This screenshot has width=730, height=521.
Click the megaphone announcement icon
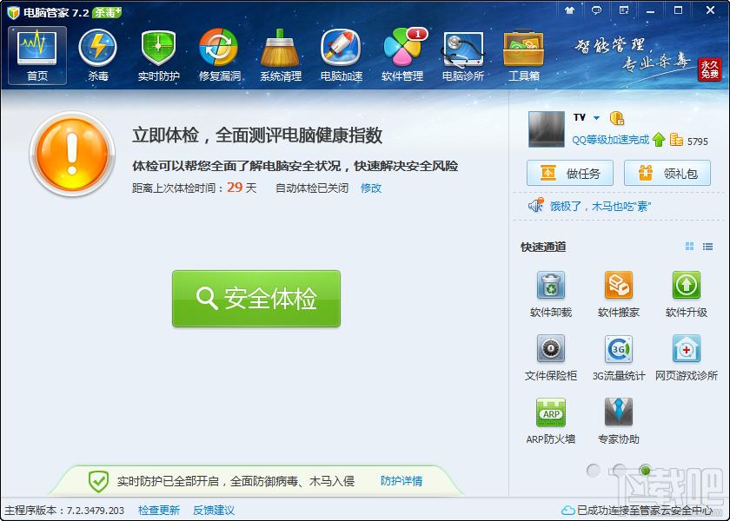click(x=536, y=205)
